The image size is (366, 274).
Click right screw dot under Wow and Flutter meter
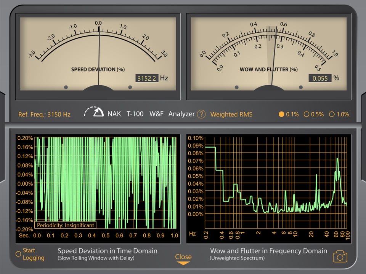click(301, 87)
